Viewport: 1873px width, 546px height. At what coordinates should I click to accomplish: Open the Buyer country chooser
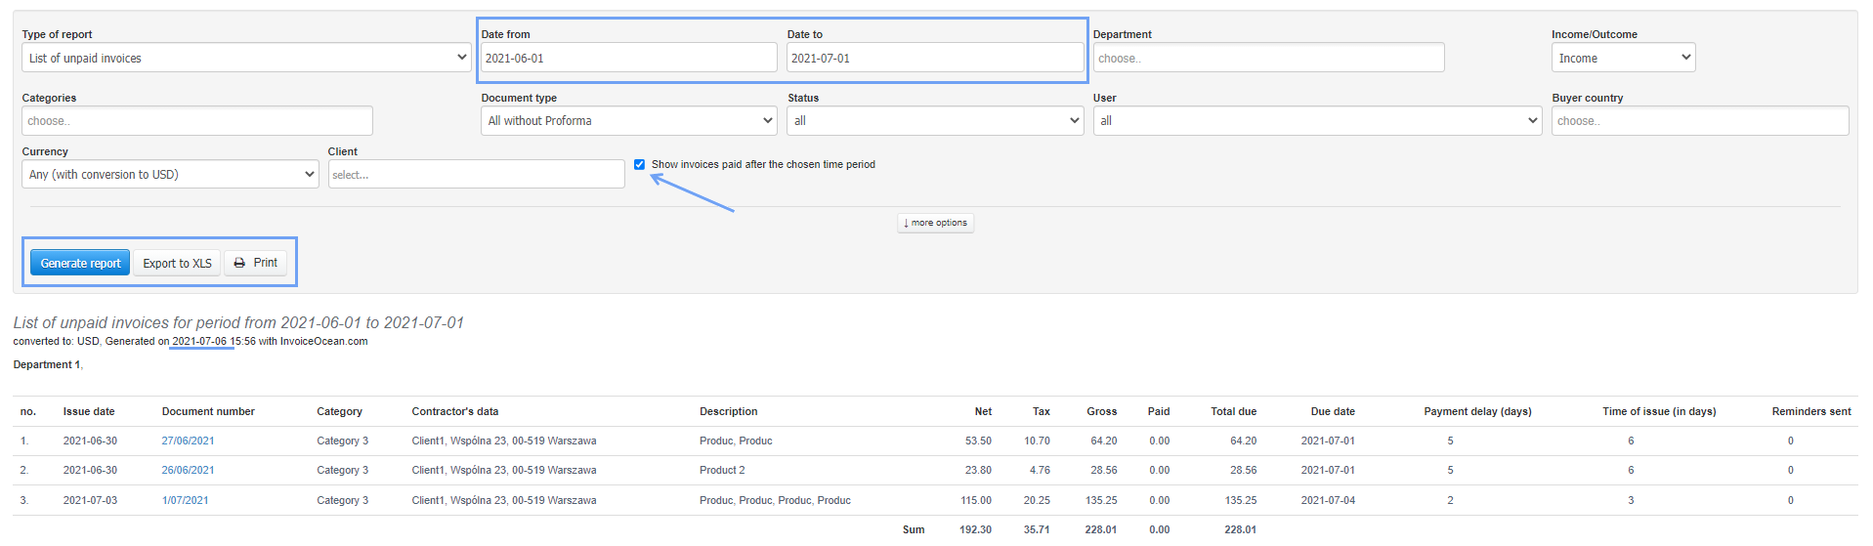point(1700,121)
